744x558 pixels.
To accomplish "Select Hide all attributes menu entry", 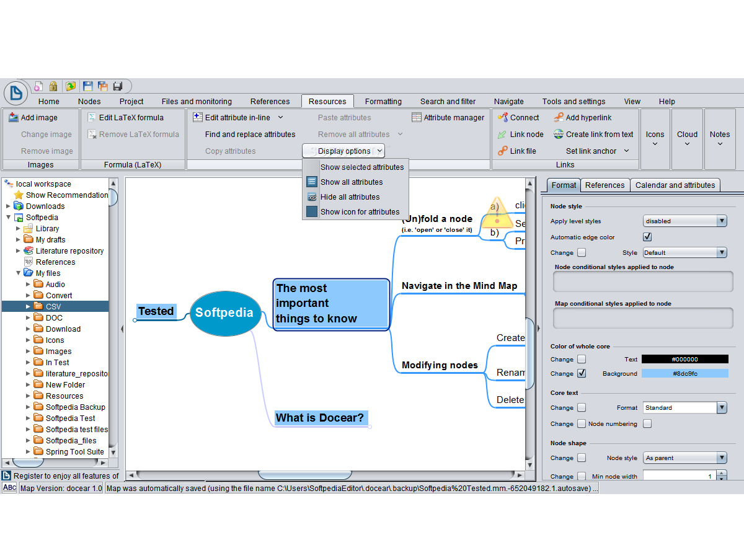I will pyautogui.click(x=350, y=197).
